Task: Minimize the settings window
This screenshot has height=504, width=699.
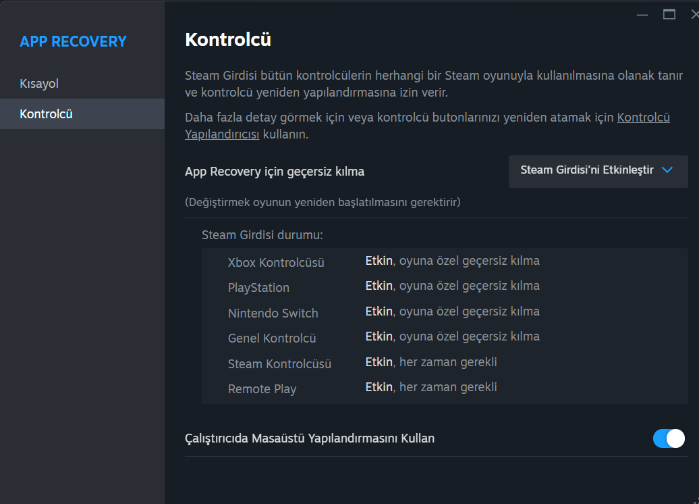Action: (x=642, y=14)
